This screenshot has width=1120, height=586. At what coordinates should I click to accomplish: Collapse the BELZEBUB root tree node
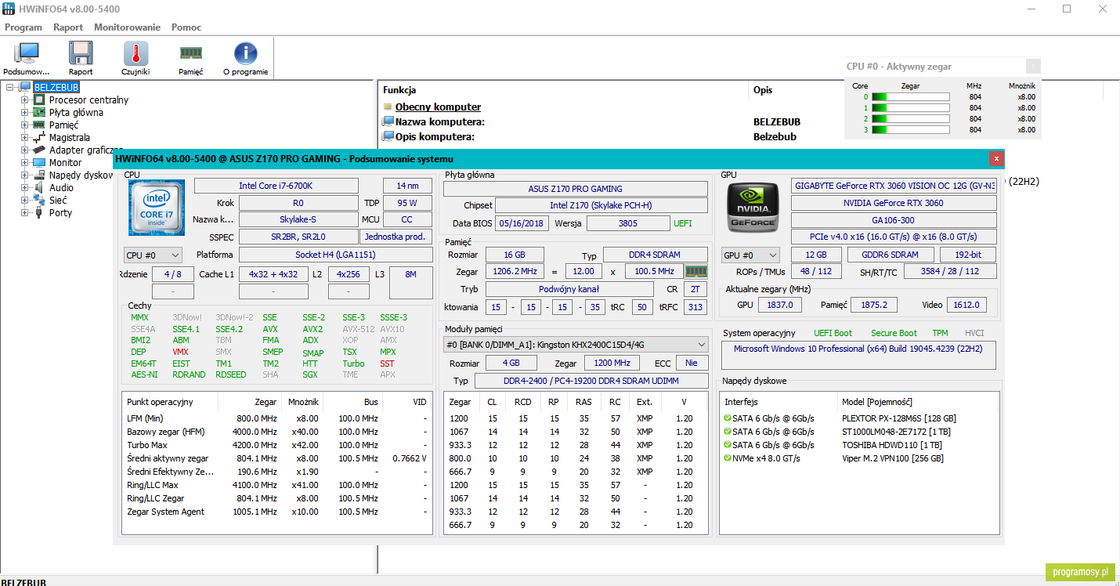pyautogui.click(x=11, y=88)
